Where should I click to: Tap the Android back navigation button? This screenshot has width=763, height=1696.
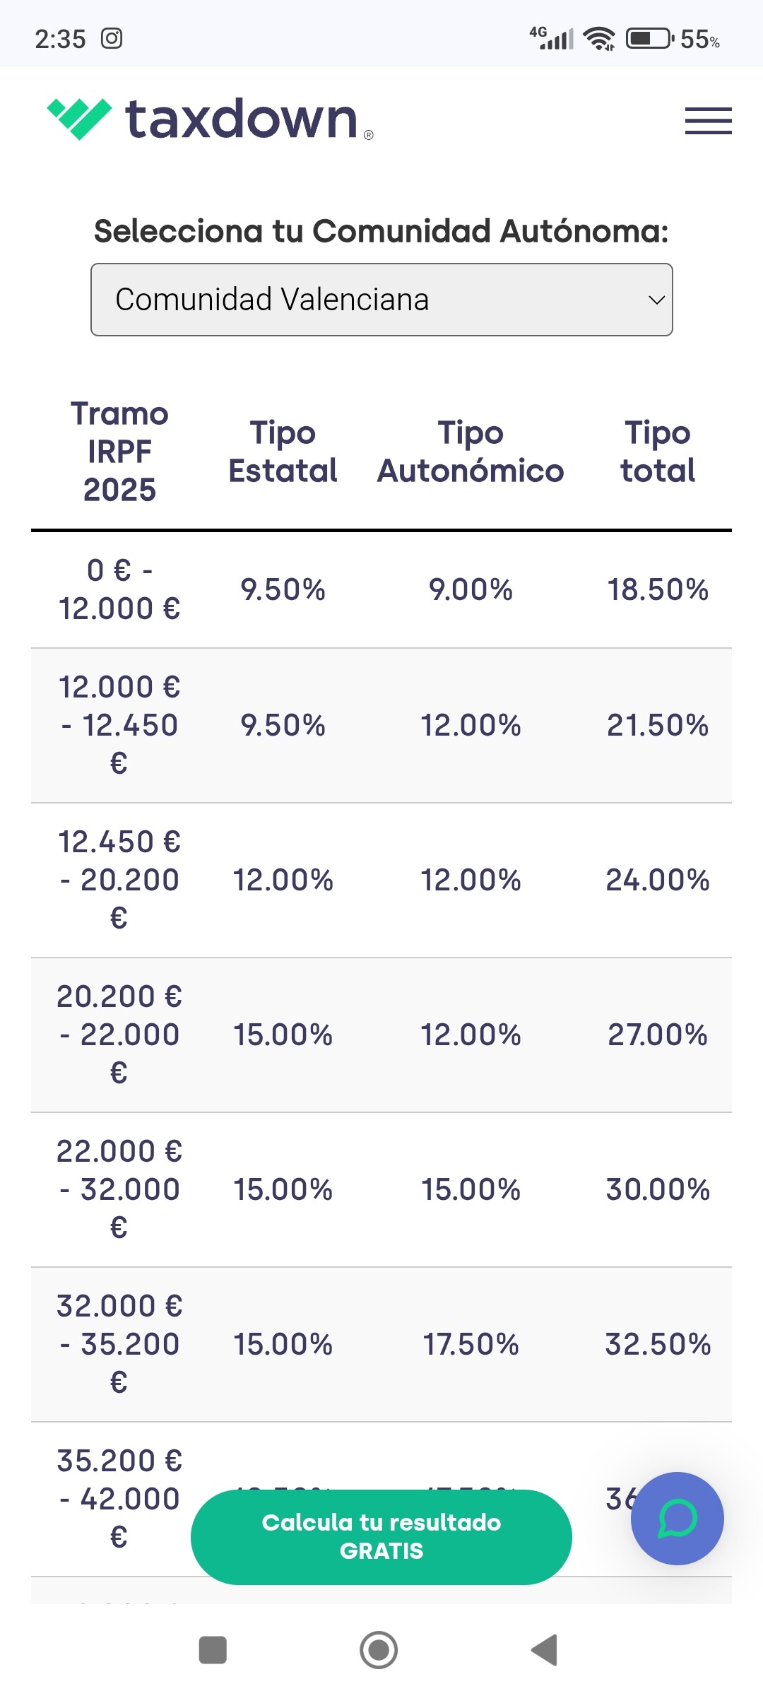pyautogui.click(x=545, y=1650)
